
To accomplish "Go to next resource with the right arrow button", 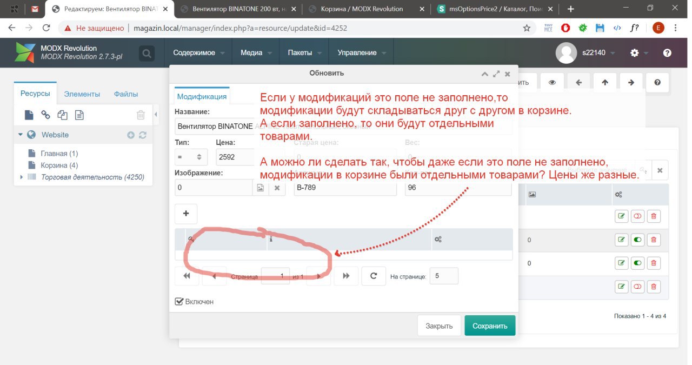I will pos(631,83).
